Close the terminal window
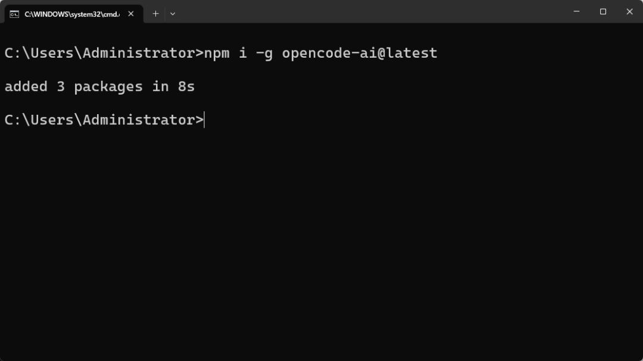Image resolution: width=643 pixels, height=361 pixels. (629, 12)
